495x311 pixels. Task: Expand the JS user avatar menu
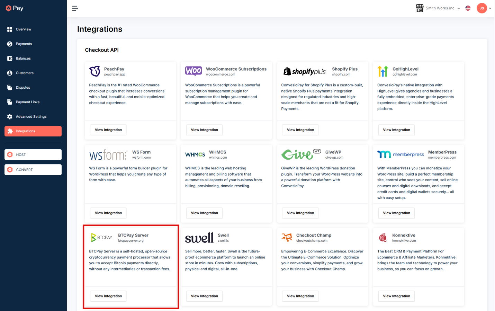pos(484,8)
